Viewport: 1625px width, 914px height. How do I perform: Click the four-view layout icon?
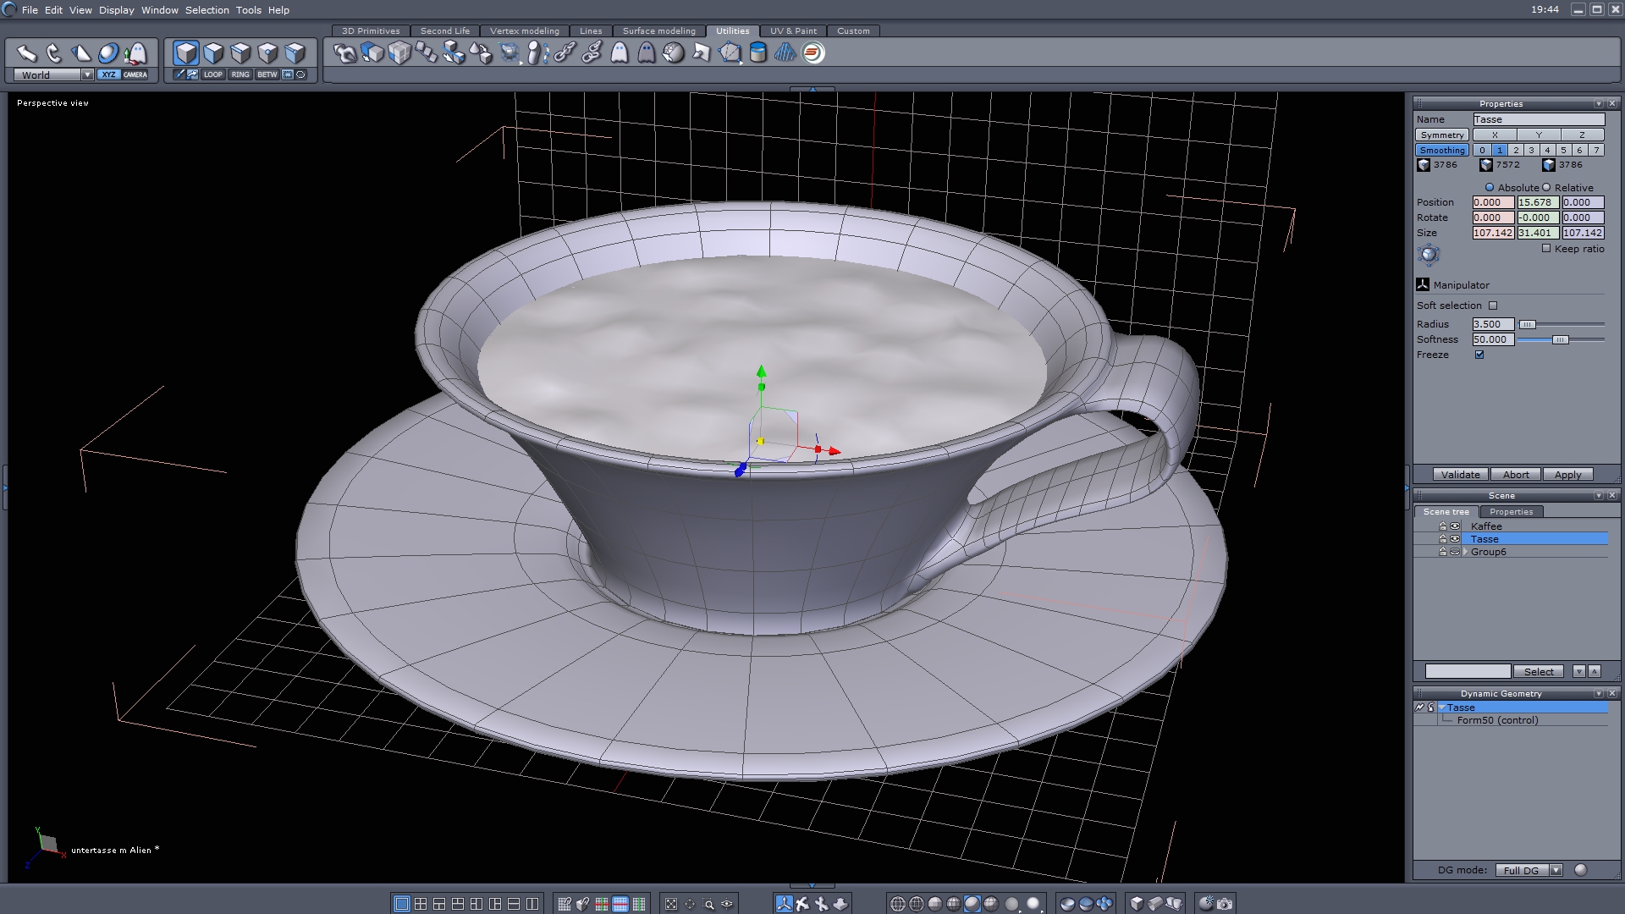pos(421,904)
